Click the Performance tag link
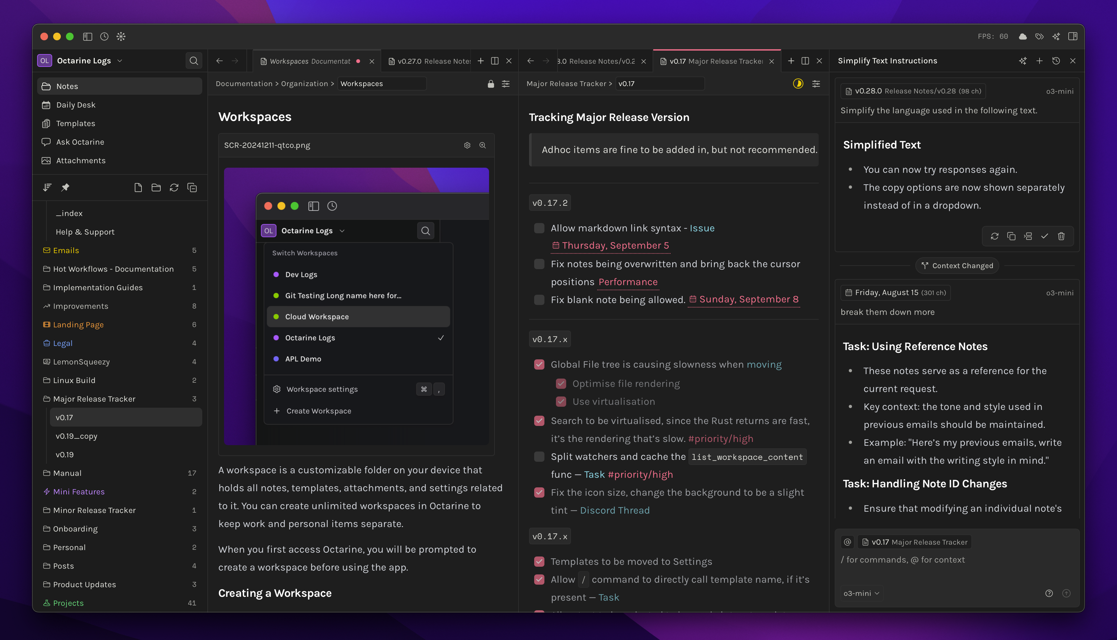The image size is (1117, 640). click(628, 282)
